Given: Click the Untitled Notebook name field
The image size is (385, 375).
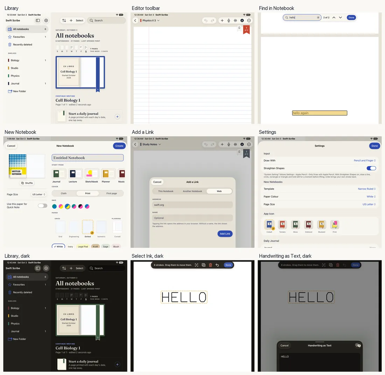Looking at the screenshot, I should point(87,158).
